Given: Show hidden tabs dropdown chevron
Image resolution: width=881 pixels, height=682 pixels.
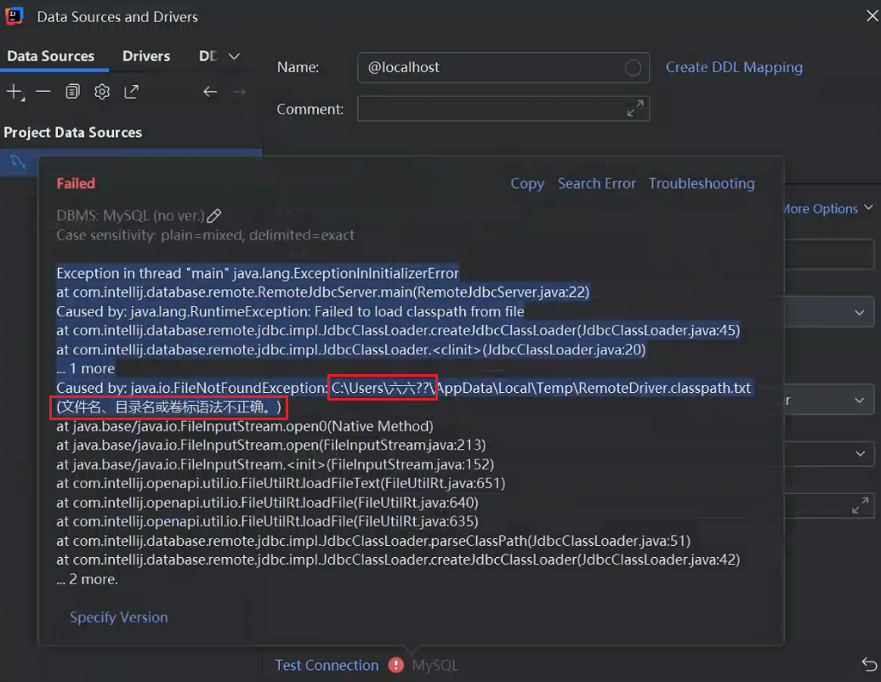Looking at the screenshot, I should point(235,56).
